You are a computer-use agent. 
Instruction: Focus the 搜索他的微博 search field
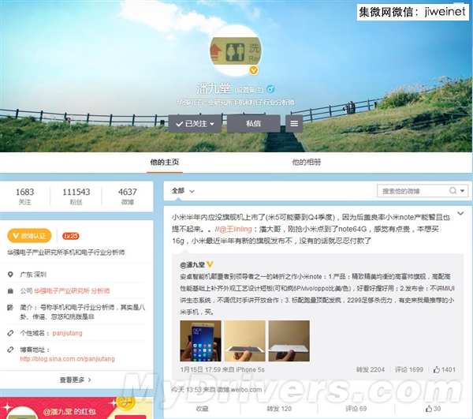point(412,191)
